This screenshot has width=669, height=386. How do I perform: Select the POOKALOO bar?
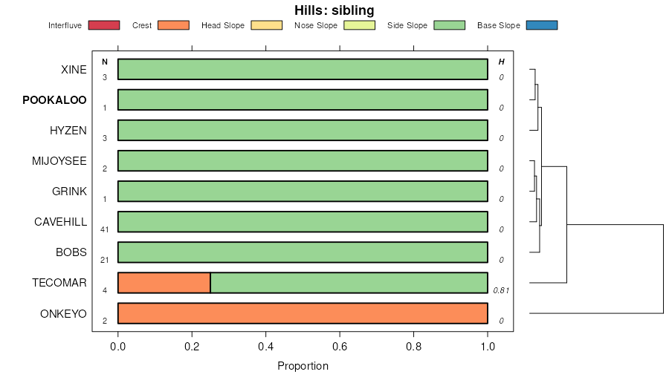coord(303,99)
